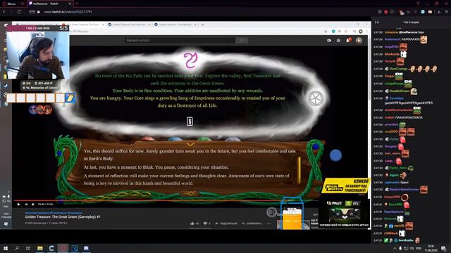Click YouTube create video camera icon
Image resolution: width=451 pixels, height=253 pixels.
[329, 41]
